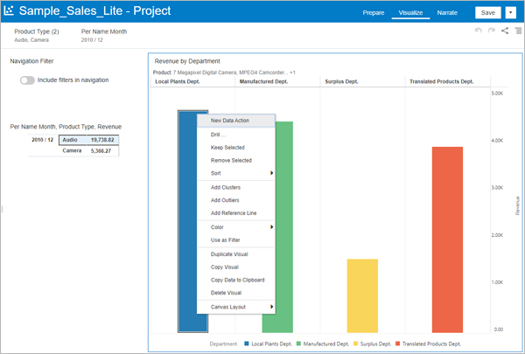Viewport: 525px width, 354px height.
Task: Click the project chart logo icon
Action: pyautogui.click(x=9, y=10)
